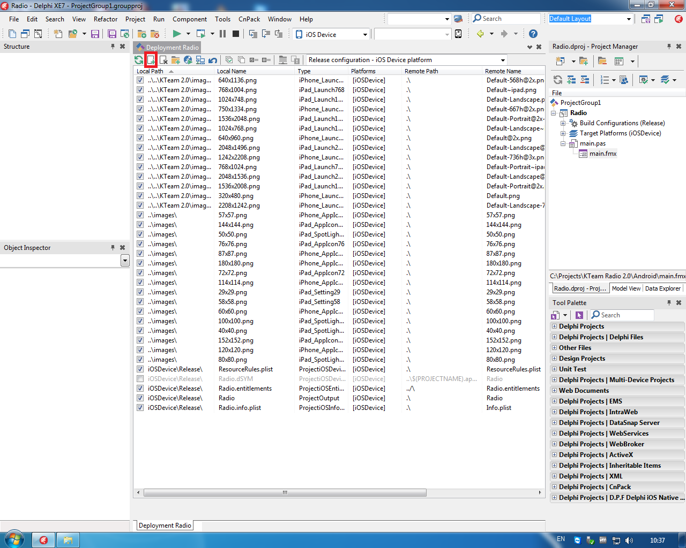Select main.fmx in the project tree
This screenshot has height=548, width=686.
[x=603, y=154]
